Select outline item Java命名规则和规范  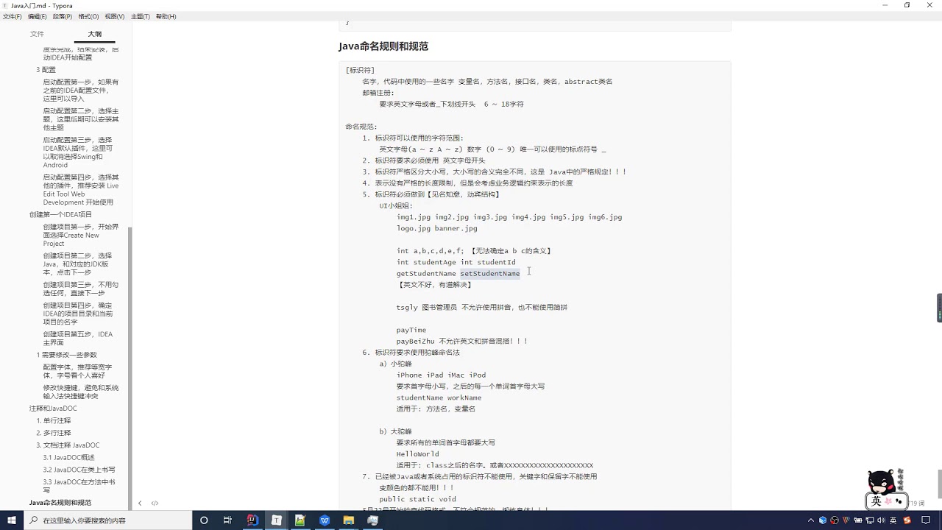click(x=60, y=503)
